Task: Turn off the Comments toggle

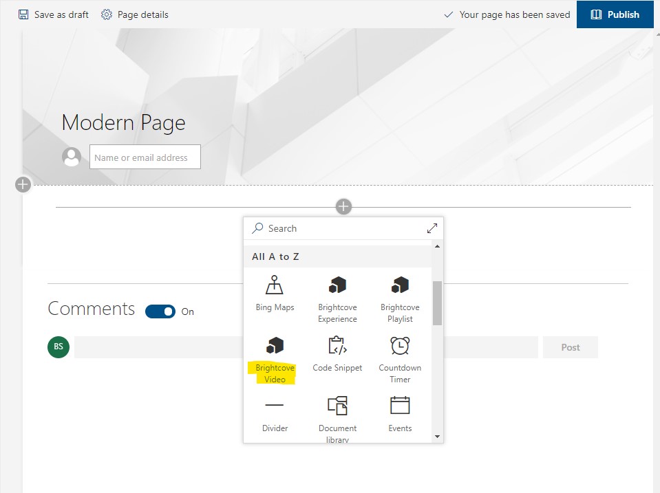Action: [x=160, y=311]
